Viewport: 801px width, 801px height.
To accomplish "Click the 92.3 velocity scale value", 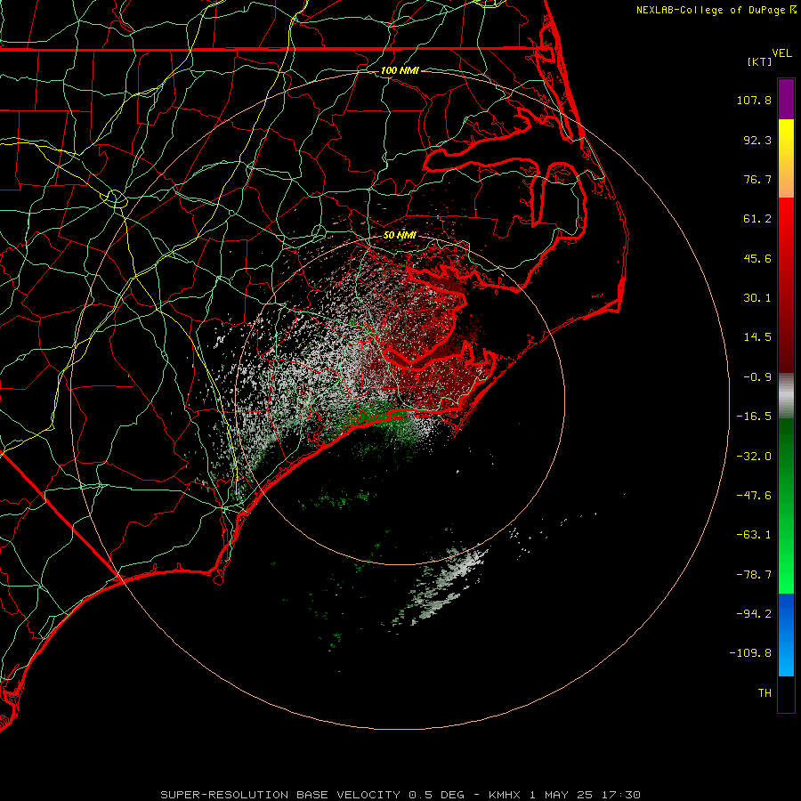I will coord(757,140).
